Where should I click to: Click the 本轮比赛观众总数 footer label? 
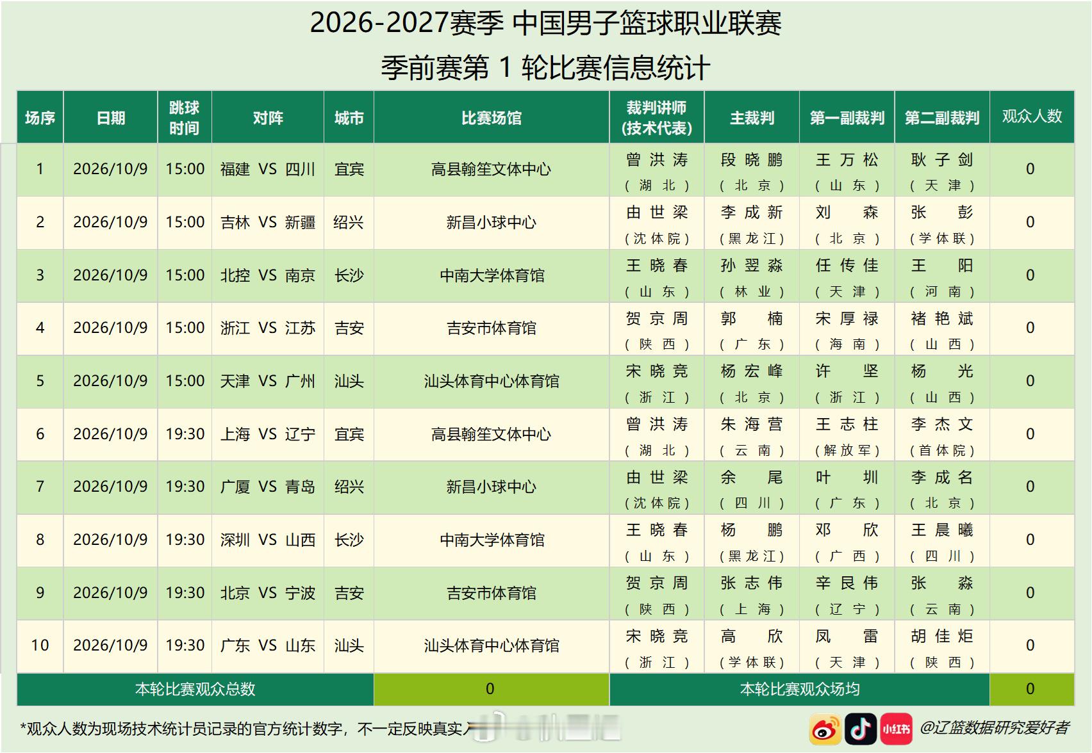click(195, 689)
